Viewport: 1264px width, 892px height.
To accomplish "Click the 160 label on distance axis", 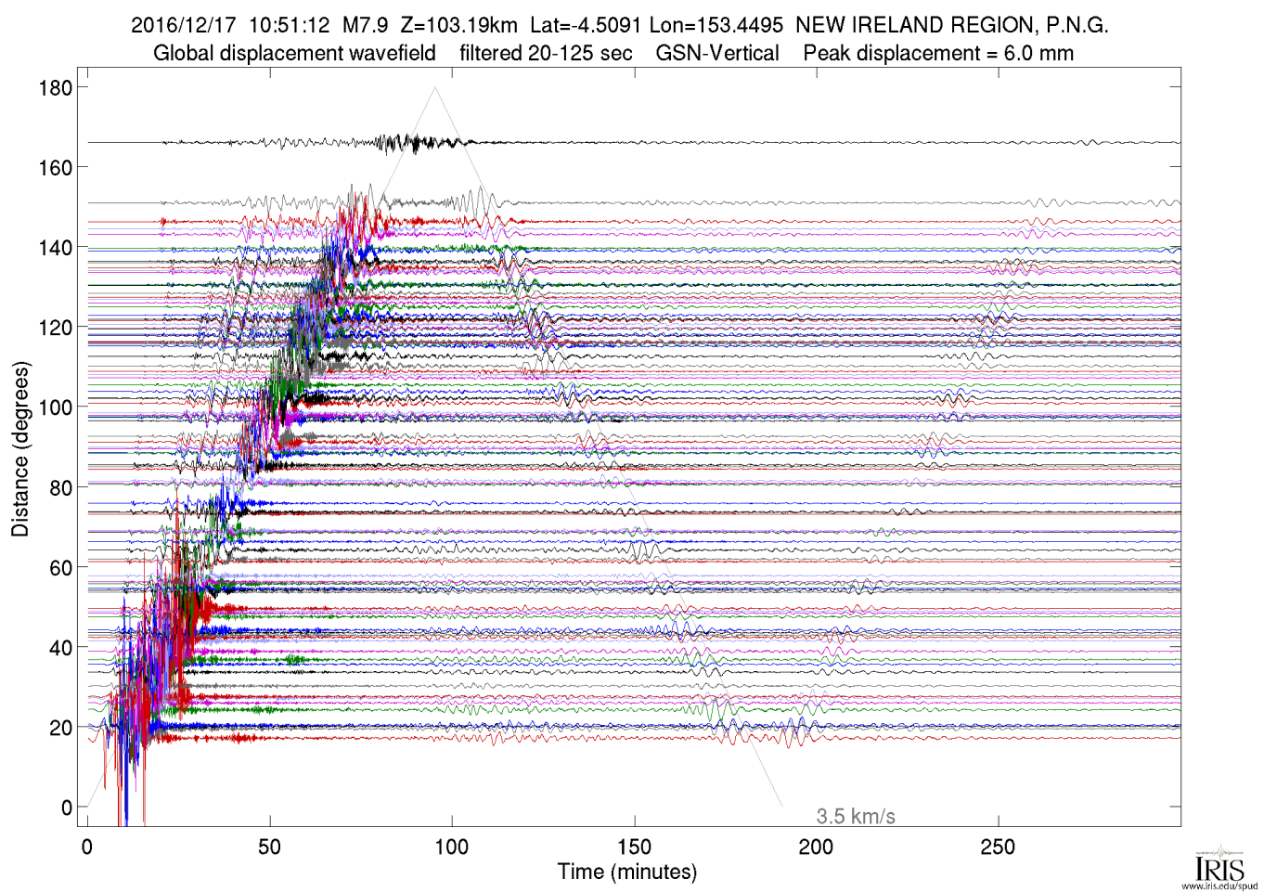I will tap(55, 168).
